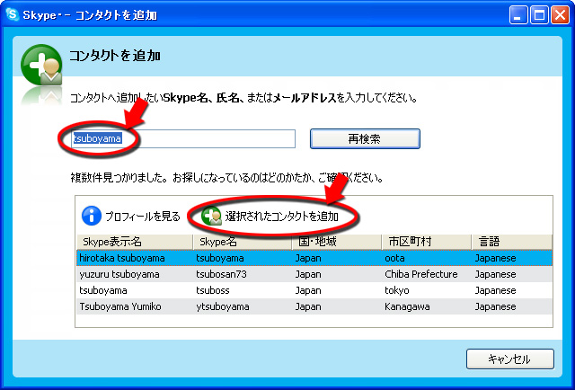Click city cell tokyo

coord(397,290)
